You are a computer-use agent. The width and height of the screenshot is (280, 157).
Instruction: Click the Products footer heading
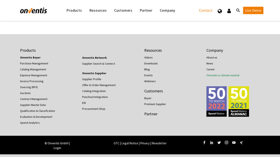click(28, 50)
